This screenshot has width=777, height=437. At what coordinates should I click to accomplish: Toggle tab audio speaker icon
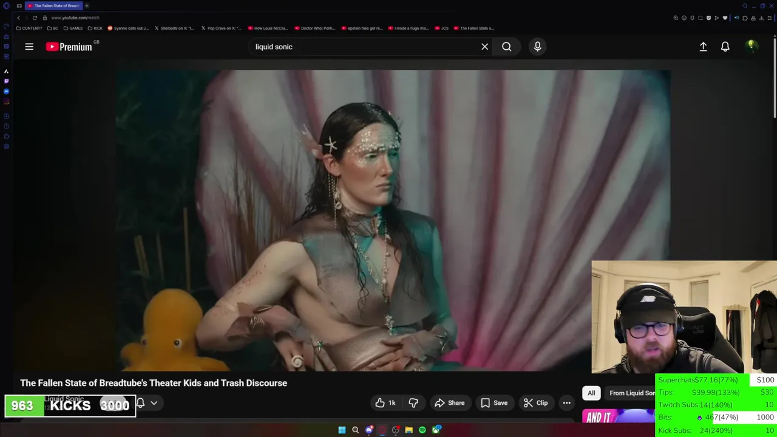[737, 18]
